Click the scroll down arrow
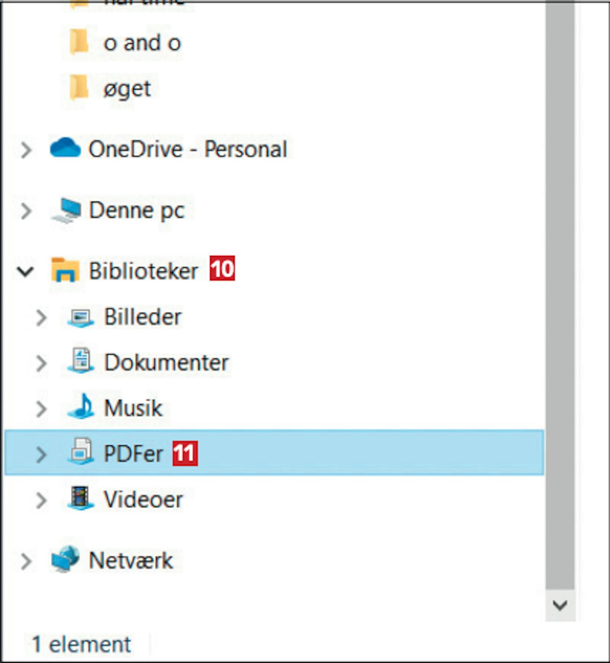This screenshot has width=610, height=663. (560, 605)
